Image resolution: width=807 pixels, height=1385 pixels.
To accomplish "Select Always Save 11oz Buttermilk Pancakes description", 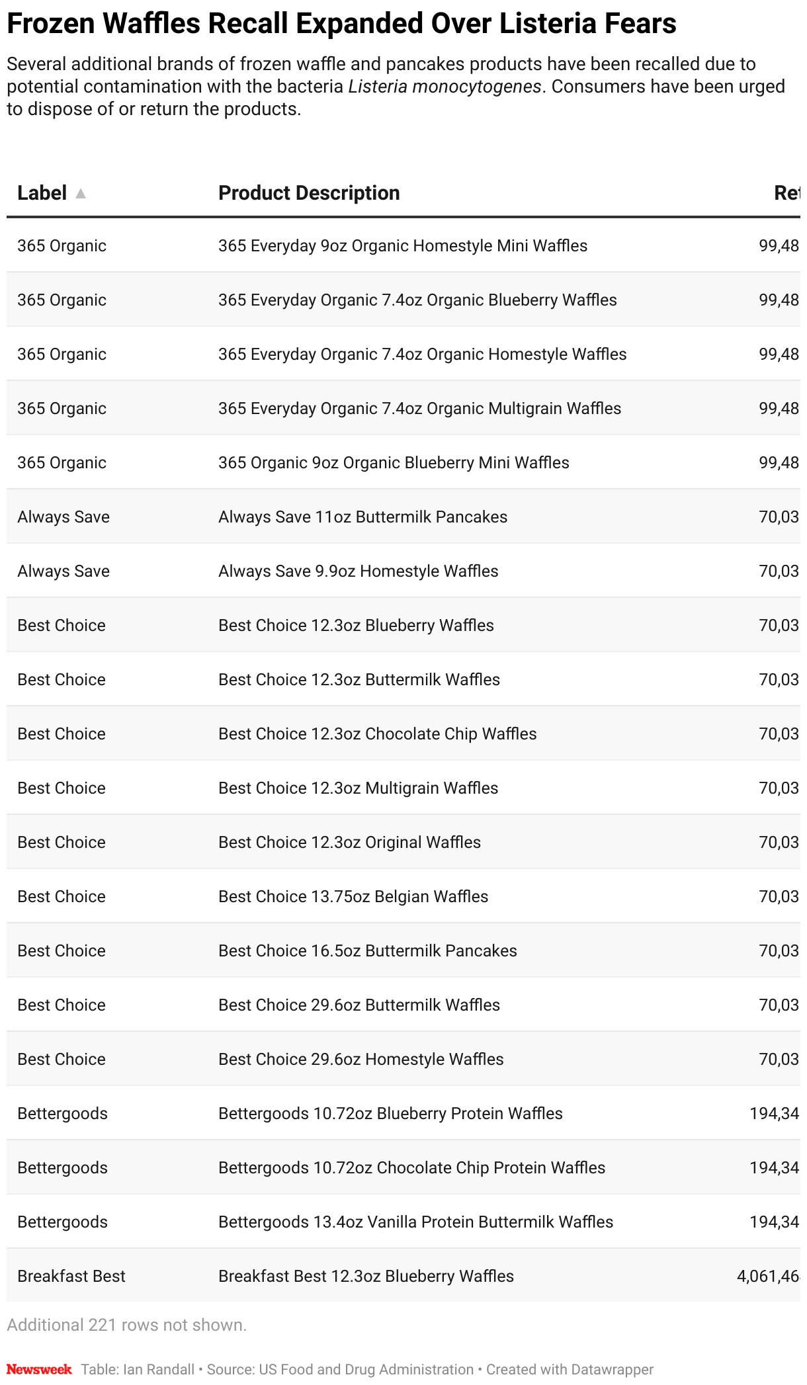I will (362, 517).
